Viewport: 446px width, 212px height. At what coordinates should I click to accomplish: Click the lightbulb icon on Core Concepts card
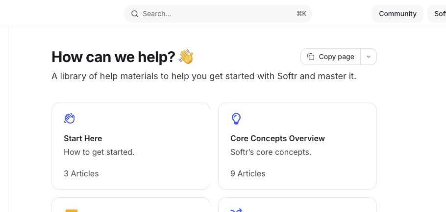236,118
